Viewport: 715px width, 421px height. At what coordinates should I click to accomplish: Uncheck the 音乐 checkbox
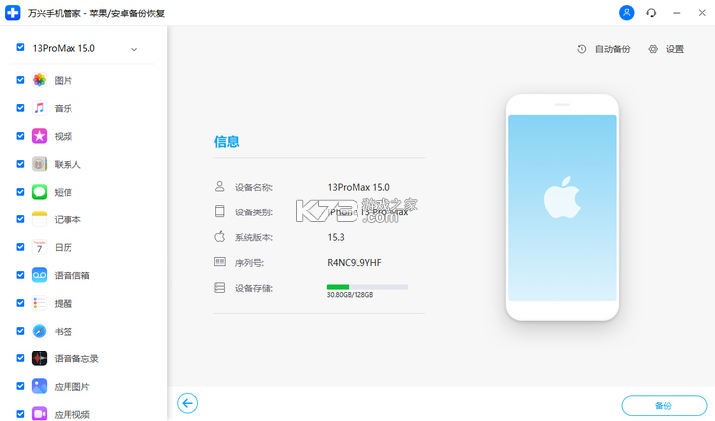pos(20,108)
